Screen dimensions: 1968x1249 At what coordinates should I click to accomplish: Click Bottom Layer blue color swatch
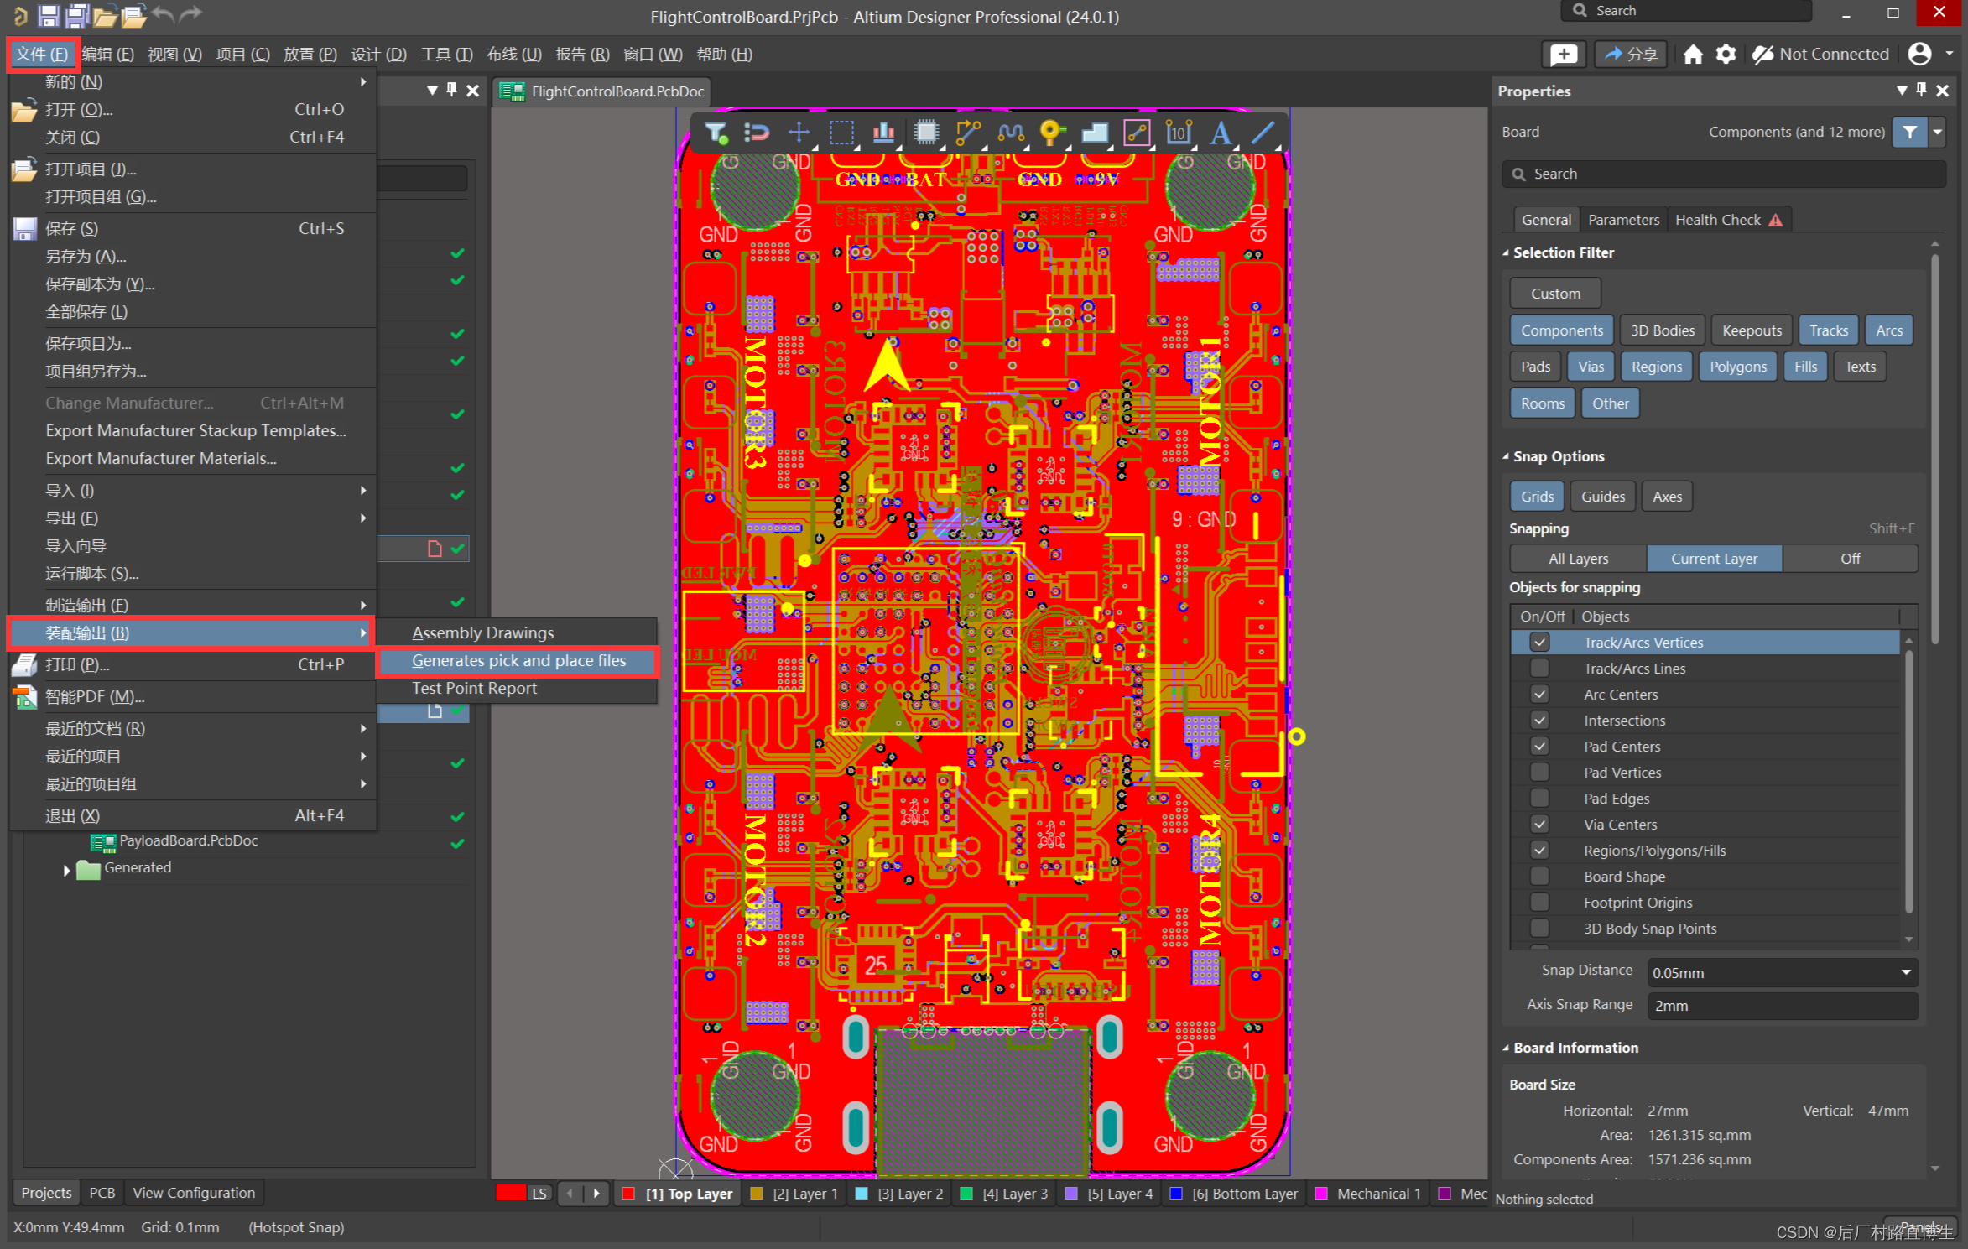point(1176,1193)
